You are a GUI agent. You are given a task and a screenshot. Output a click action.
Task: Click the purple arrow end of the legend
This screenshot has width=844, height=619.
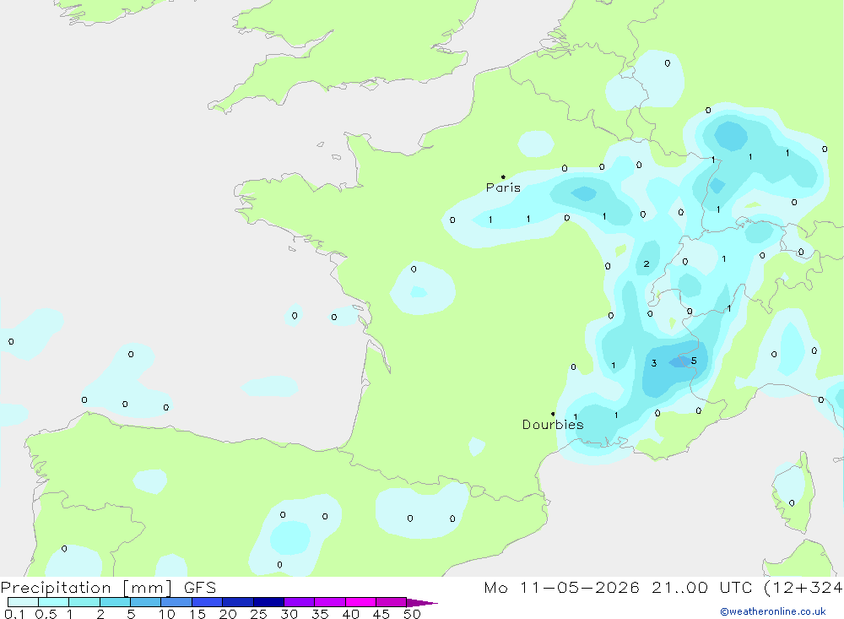point(422,603)
